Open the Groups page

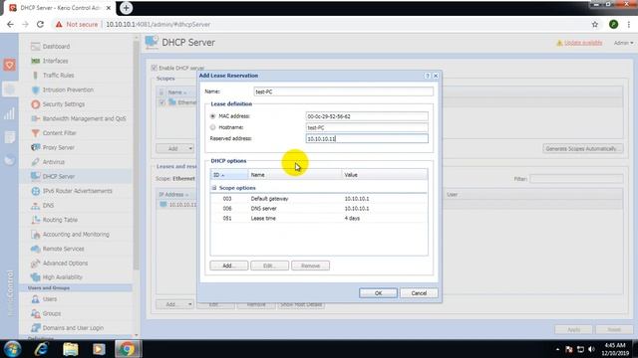51,313
